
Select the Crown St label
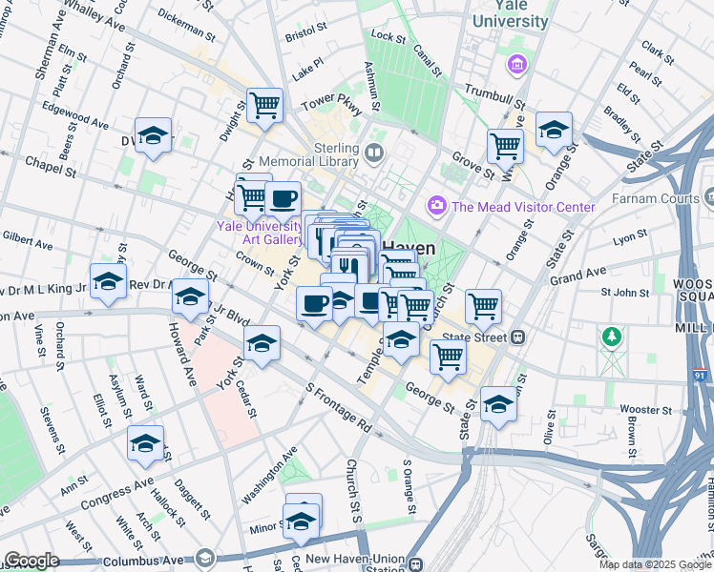click(x=255, y=264)
